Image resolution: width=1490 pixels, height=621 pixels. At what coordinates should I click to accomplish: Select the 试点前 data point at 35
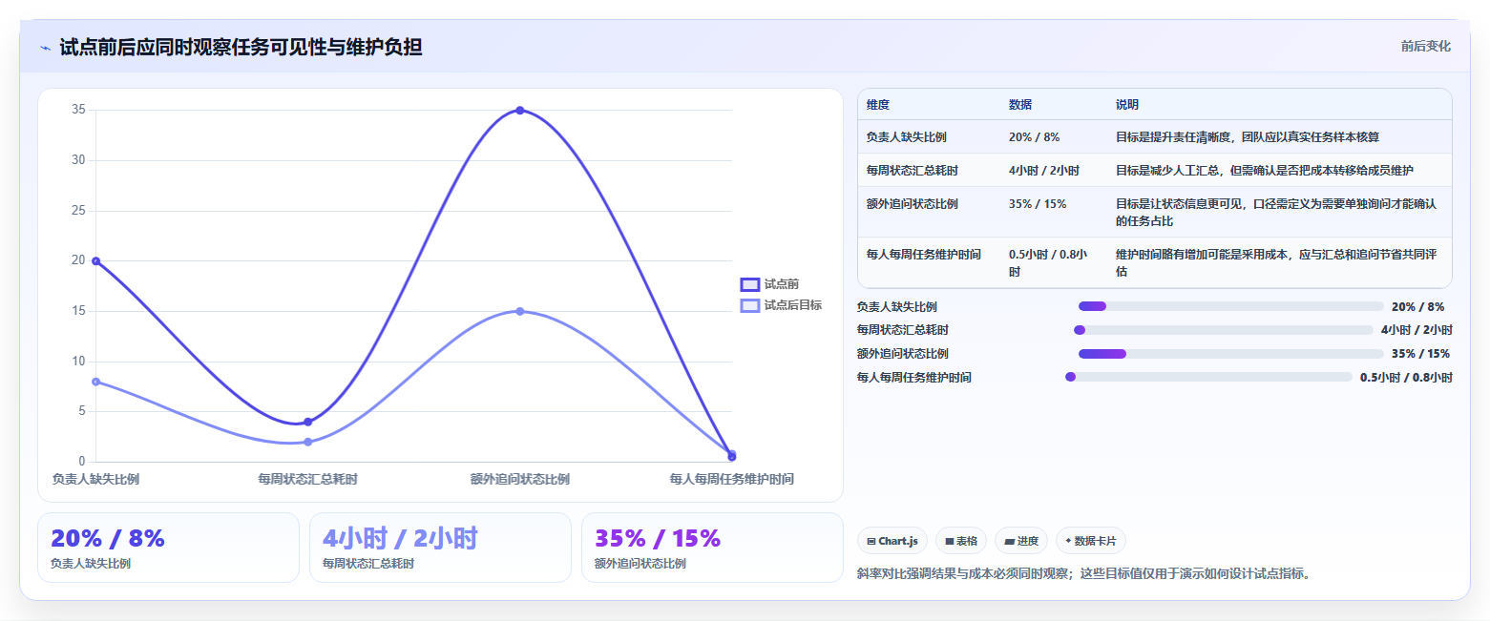[520, 110]
